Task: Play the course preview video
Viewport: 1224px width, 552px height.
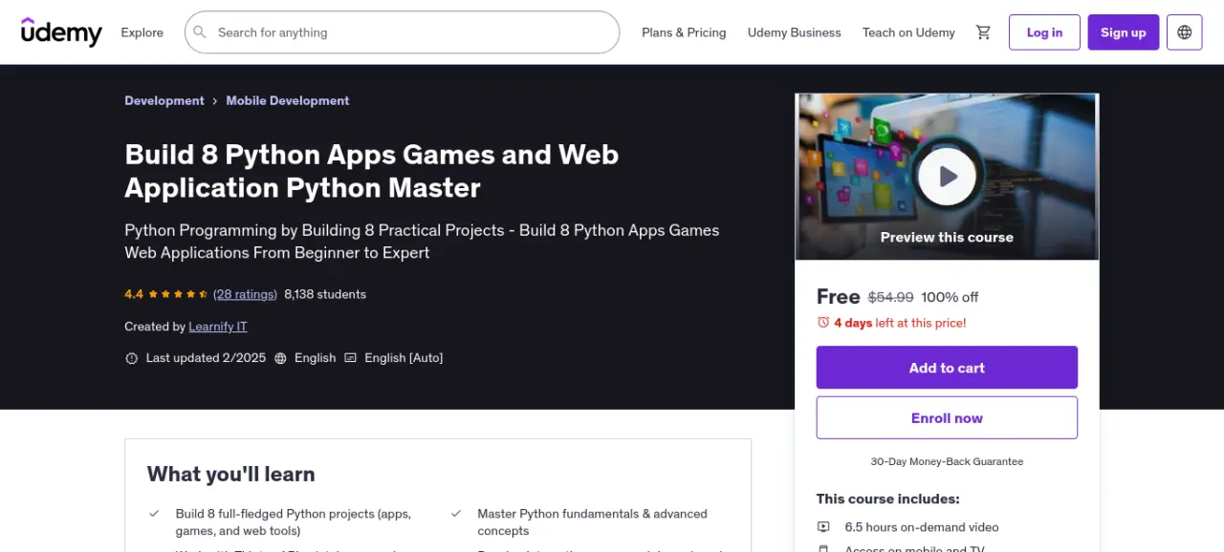Action: tap(947, 177)
